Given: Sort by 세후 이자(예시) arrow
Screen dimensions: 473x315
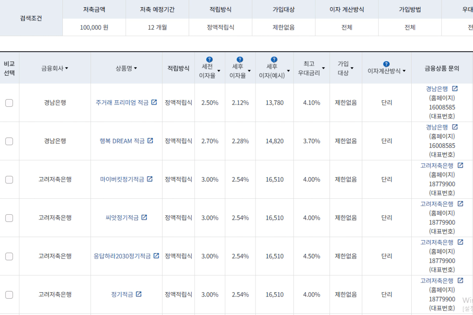Looking at the screenshot, I should coord(288,71).
